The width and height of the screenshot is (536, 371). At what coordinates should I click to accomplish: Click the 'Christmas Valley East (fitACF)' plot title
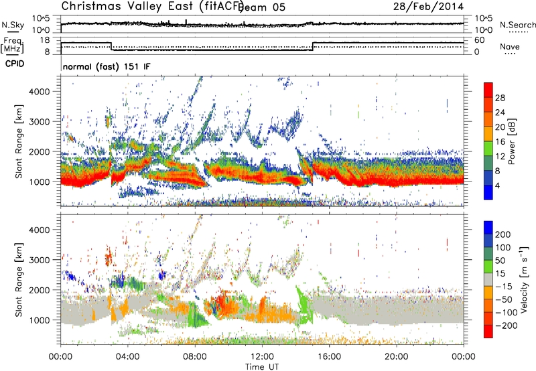point(153,6)
